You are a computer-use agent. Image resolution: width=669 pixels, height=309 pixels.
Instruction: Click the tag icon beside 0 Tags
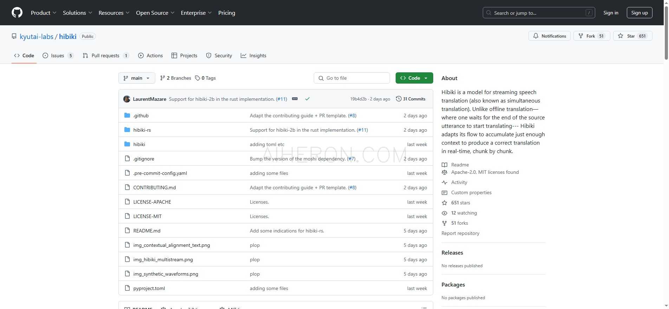pyautogui.click(x=197, y=78)
